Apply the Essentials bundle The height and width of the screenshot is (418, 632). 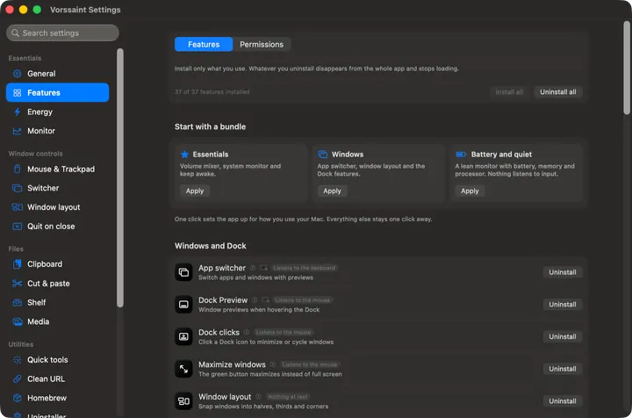195,191
